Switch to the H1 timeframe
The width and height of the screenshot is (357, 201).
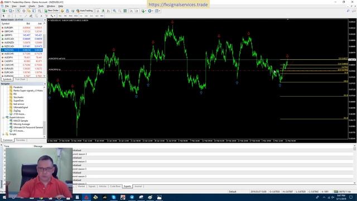tap(81, 16)
